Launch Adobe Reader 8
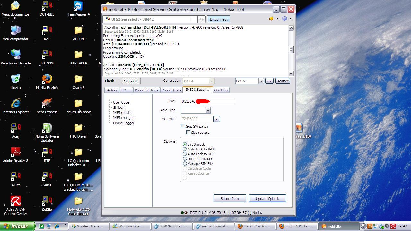This screenshot has height=231, width=411. pos(15,155)
